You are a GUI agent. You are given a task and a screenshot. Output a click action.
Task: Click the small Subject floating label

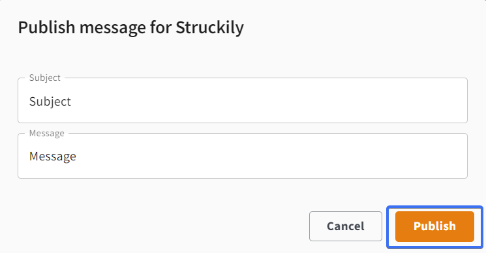coord(44,78)
